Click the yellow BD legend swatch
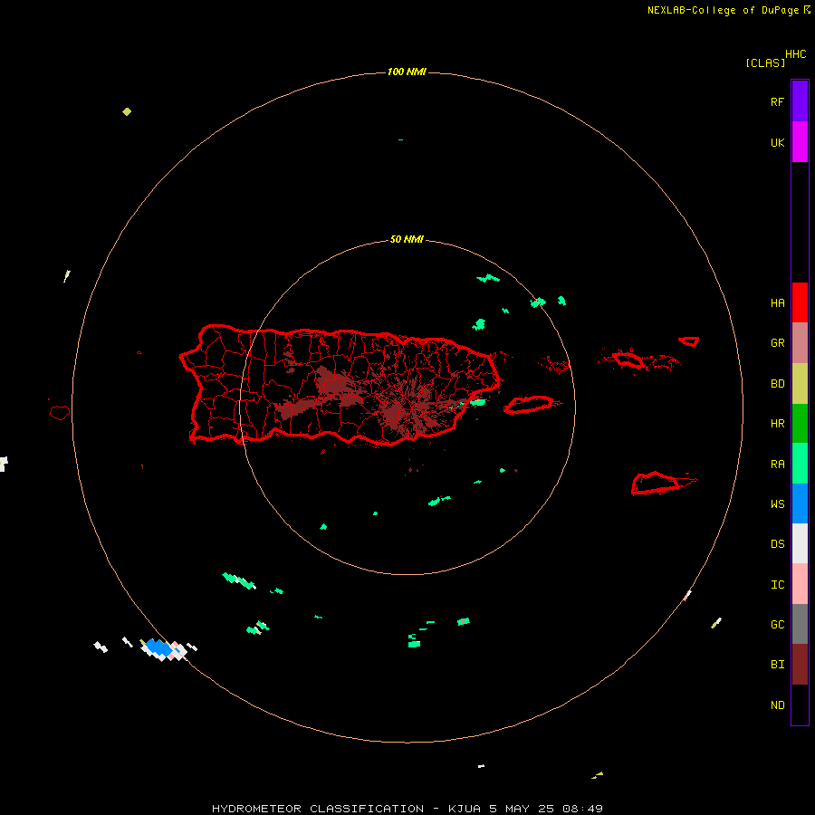The image size is (815, 815). pos(800,383)
